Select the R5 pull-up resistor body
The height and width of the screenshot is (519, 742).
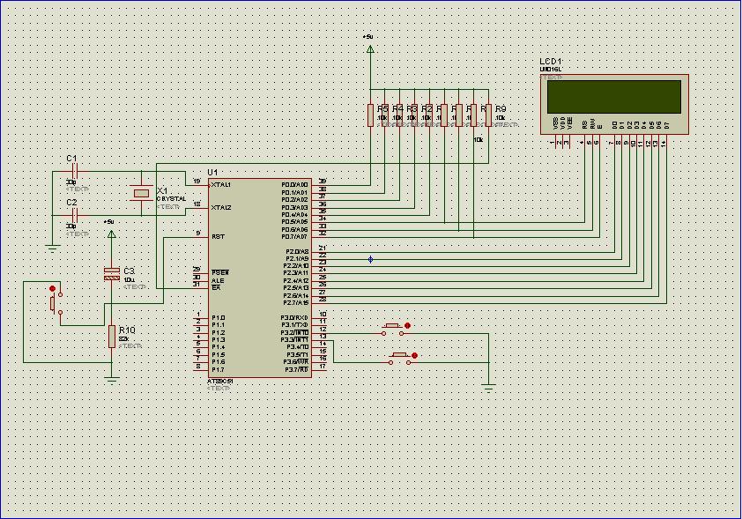(370, 115)
